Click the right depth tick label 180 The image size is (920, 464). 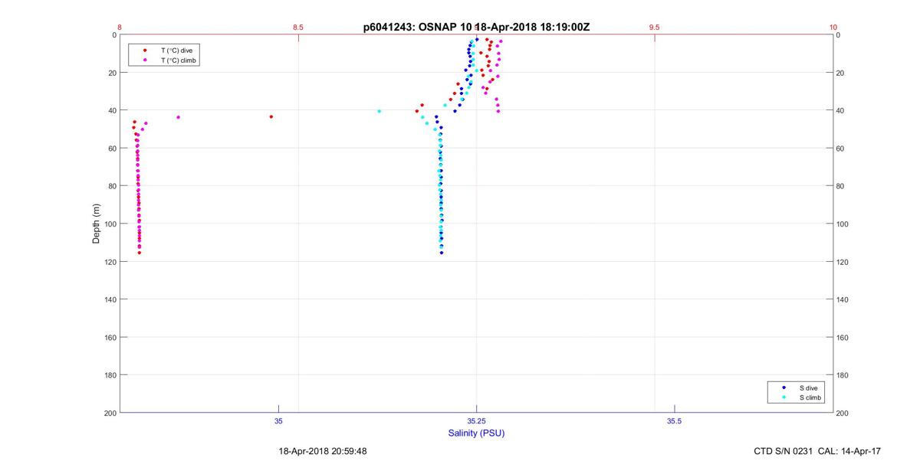843,375
